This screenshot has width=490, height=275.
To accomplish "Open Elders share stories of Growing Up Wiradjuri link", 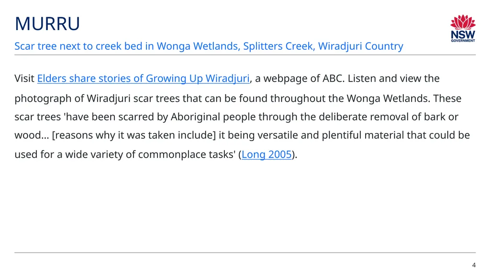I will coord(143,78).
